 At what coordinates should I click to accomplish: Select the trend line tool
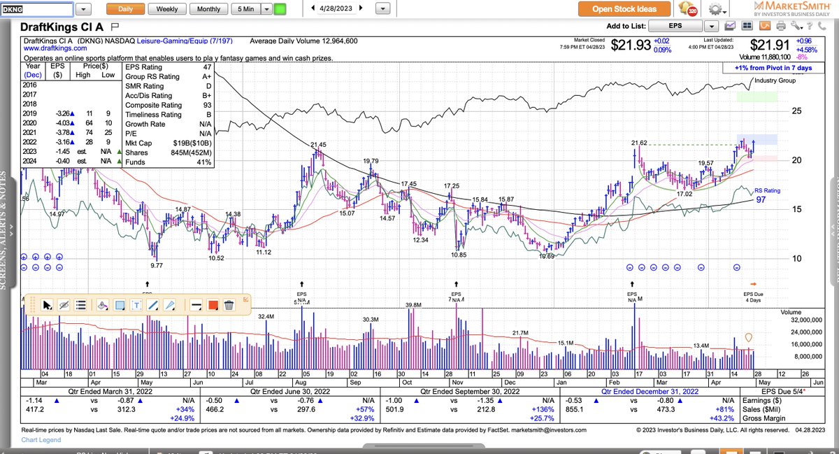pyautogui.click(x=153, y=305)
